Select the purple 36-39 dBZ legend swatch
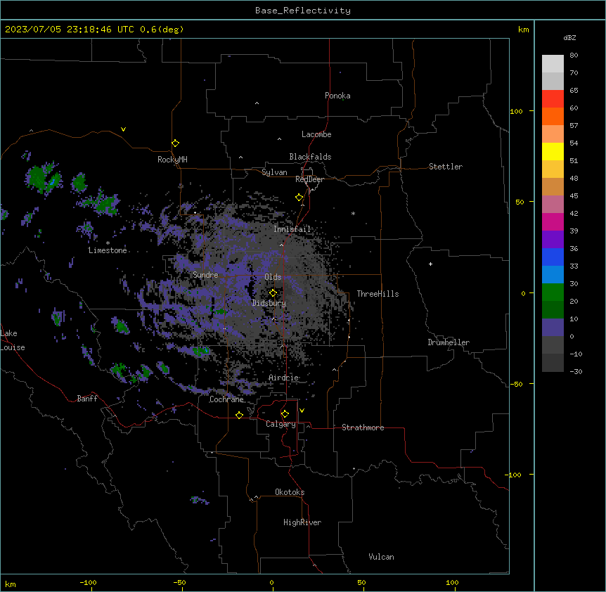 (x=553, y=240)
